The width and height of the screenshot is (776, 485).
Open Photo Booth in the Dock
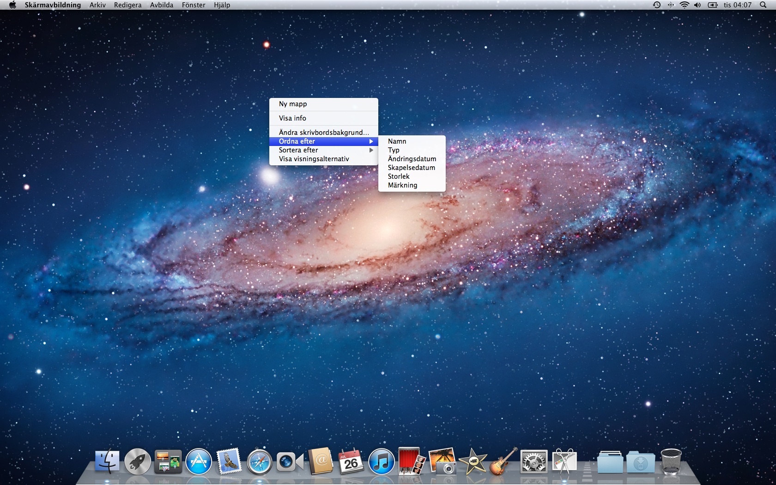pyautogui.click(x=412, y=461)
